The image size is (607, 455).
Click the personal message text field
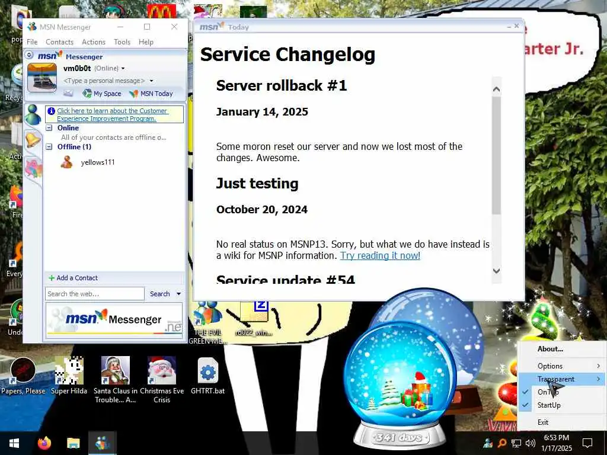pyautogui.click(x=104, y=81)
